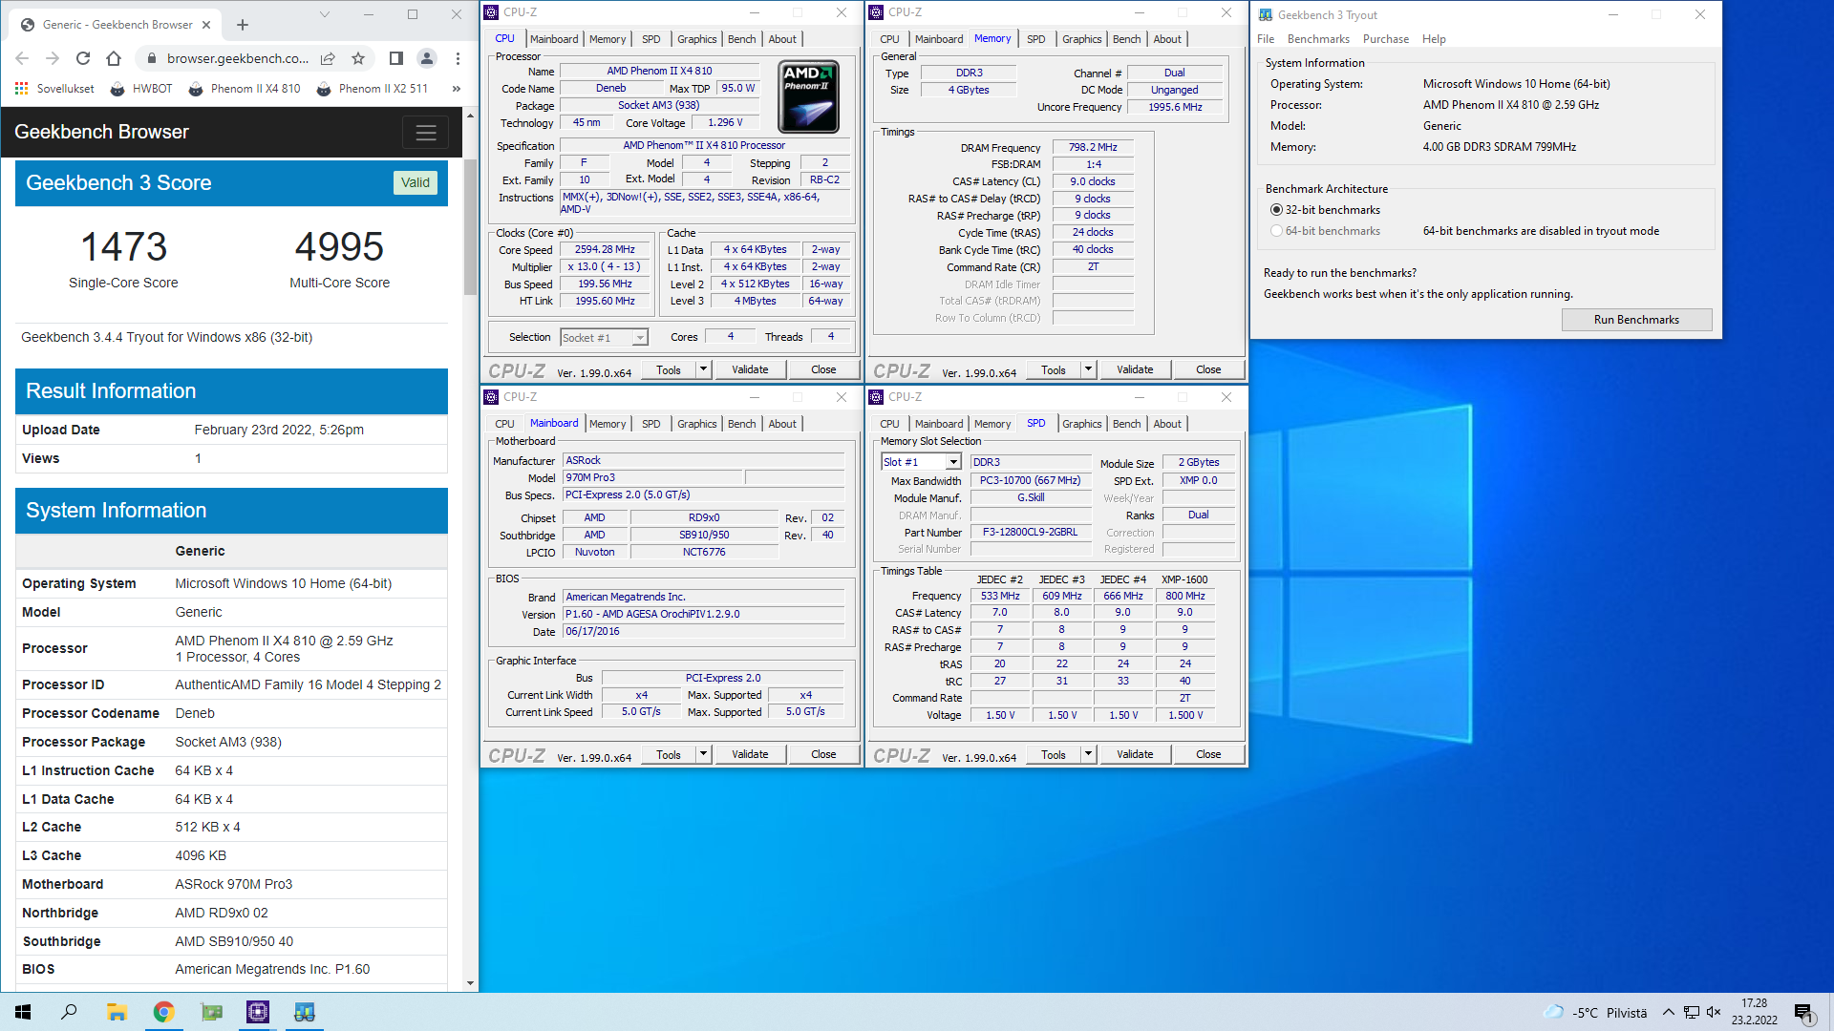Open Windows taskbar search
This screenshot has height=1031, width=1834.
tap(69, 1012)
